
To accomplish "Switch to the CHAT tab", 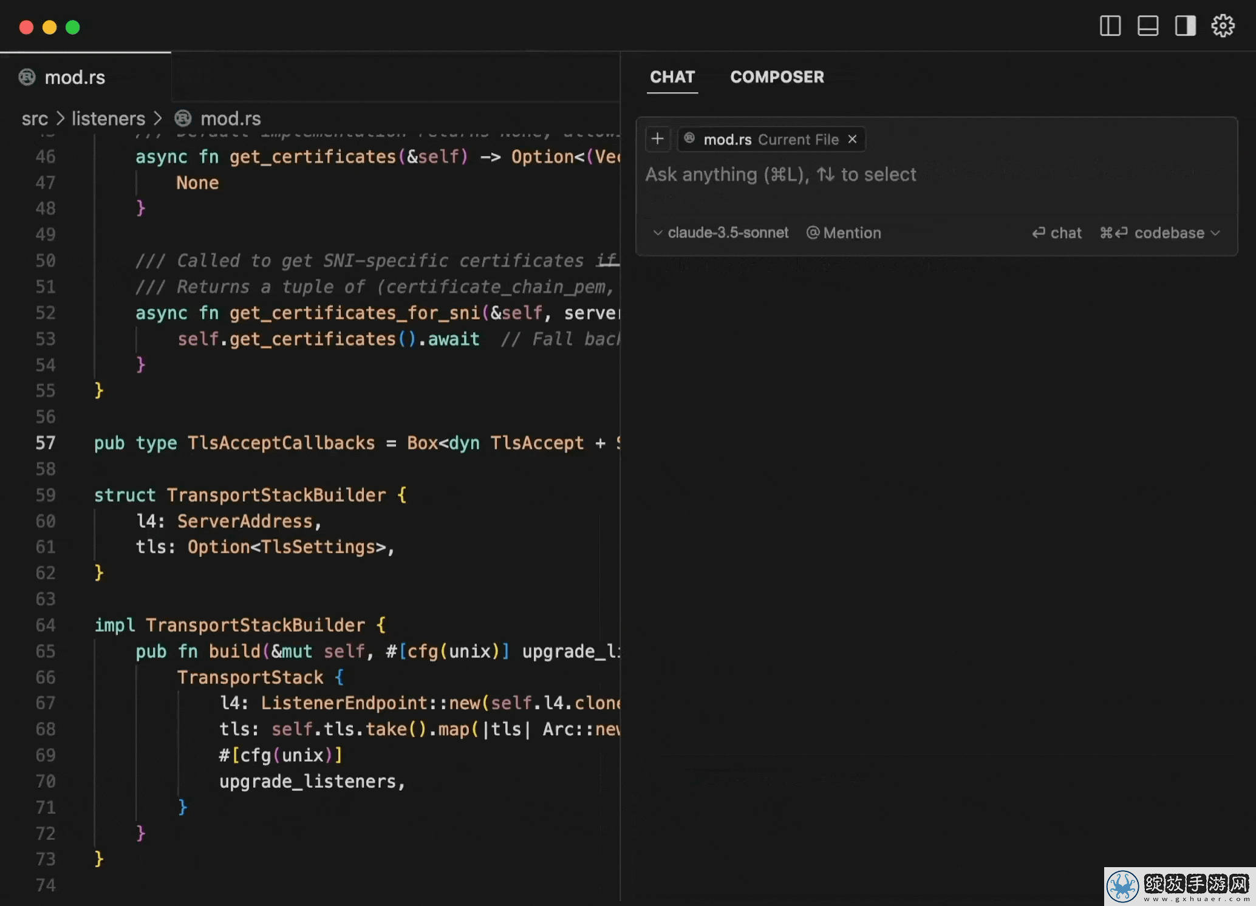I will click(x=672, y=77).
